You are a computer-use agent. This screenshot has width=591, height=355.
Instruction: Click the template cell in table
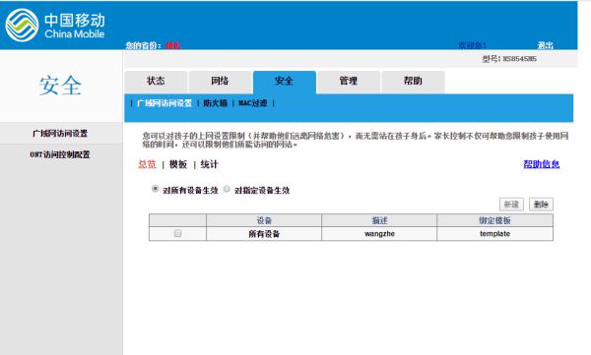coord(494,234)
